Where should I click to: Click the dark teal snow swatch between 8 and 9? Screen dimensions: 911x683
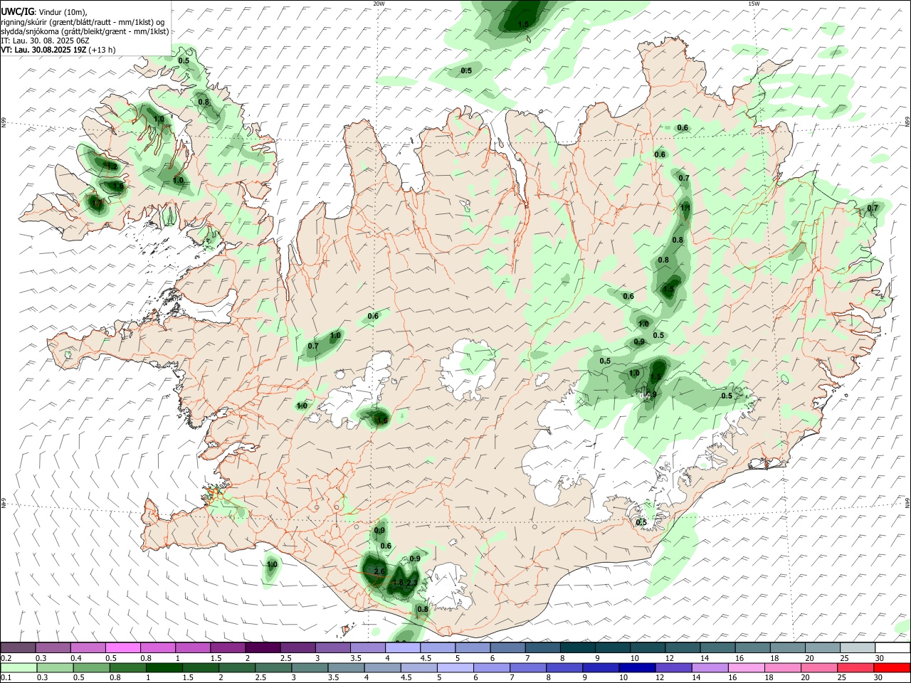577,648
